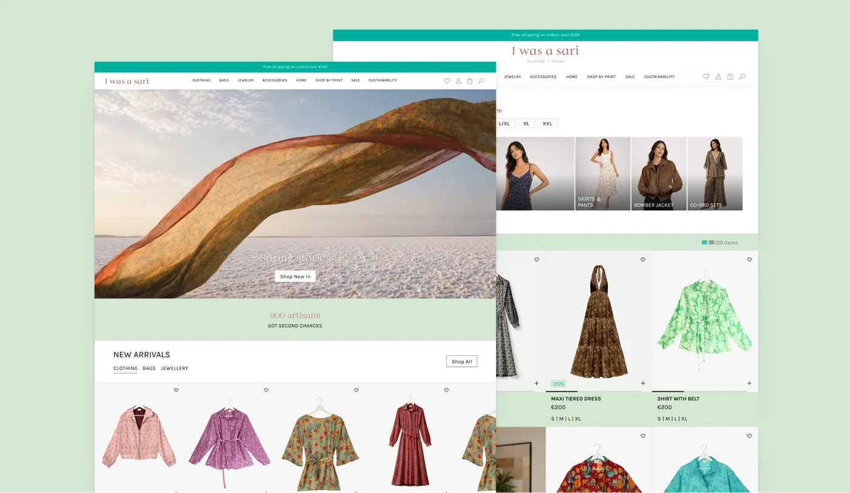850x493 pixels.
Task: Toggle the heart on the green floral top
Action: coord(356,390)
